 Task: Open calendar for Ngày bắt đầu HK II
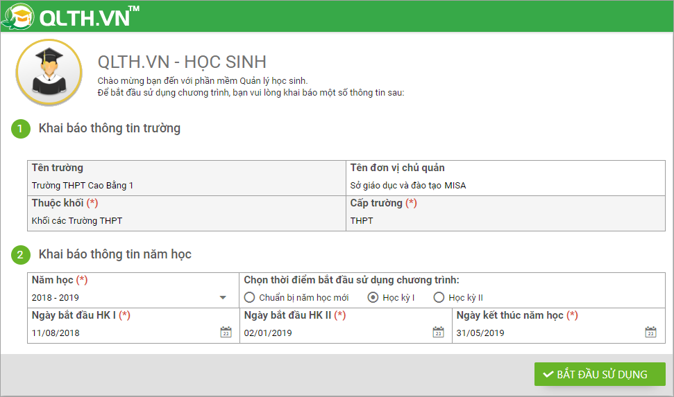[x=438, y=333]
